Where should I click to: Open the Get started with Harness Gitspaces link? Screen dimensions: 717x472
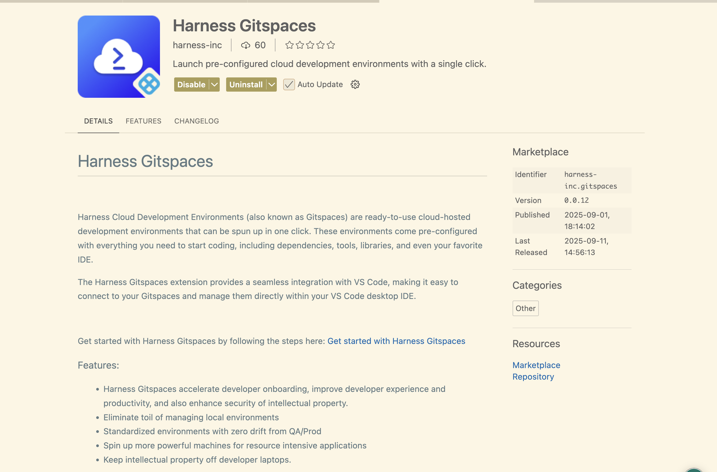(396, 341)
